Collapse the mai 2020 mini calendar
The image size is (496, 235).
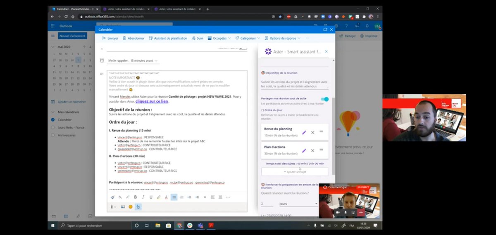[x=52, y=47]
